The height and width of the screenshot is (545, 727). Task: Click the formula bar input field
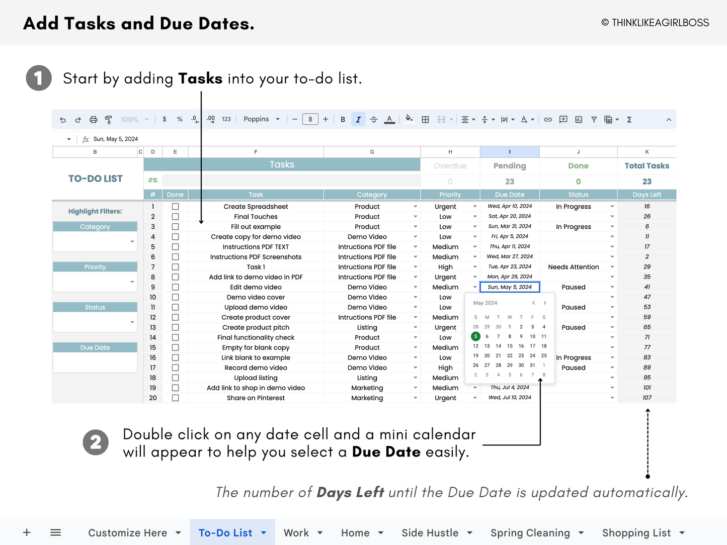151,139
